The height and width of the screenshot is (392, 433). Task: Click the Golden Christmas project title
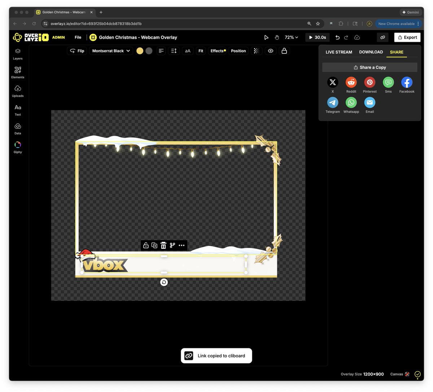(138, 38)
